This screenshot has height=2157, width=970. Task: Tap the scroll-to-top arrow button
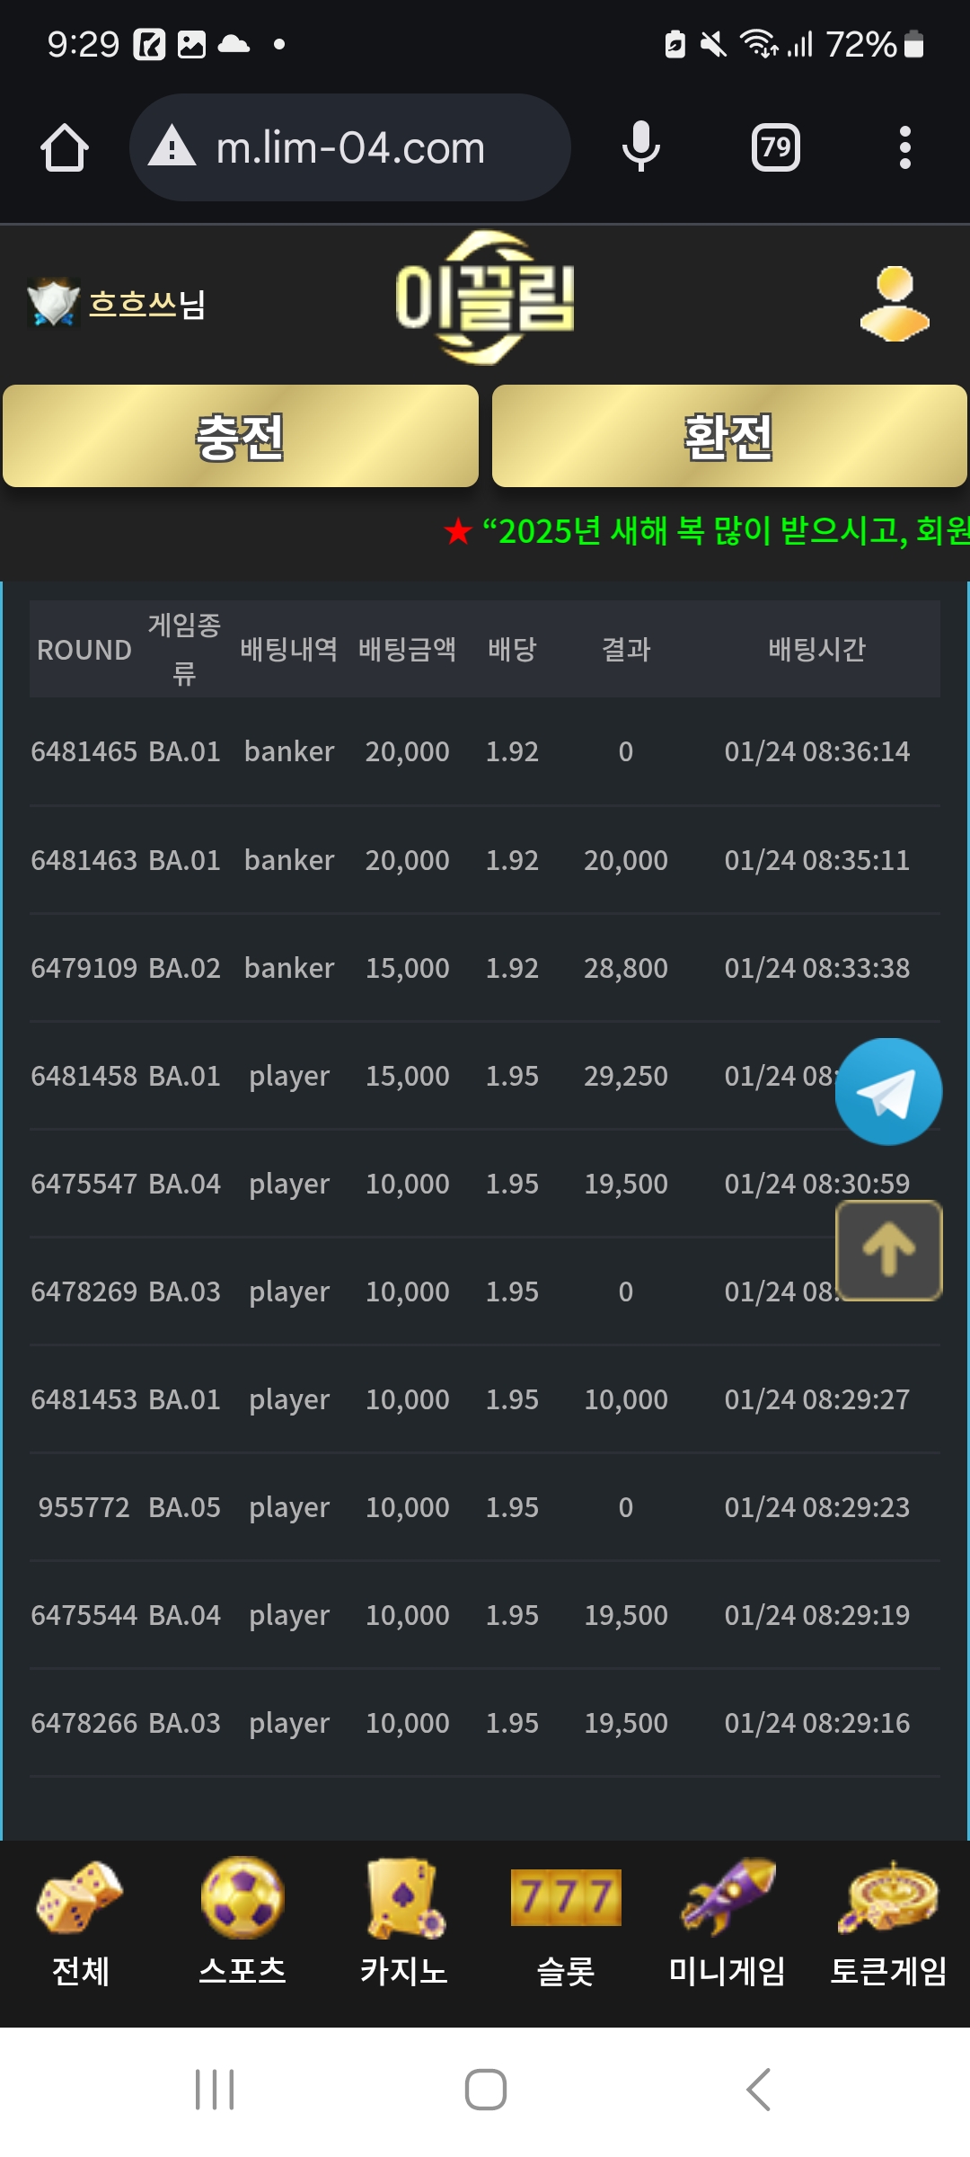tap(888, 1250)
